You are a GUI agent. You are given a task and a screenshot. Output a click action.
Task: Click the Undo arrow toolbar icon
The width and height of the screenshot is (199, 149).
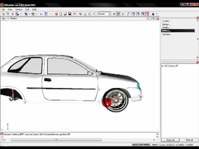tap(41, 14)
